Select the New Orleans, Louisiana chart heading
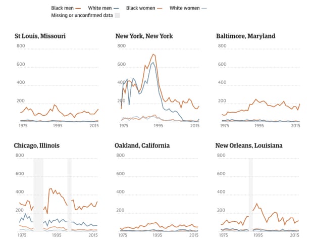313x245 pixels. click(249, 145)
